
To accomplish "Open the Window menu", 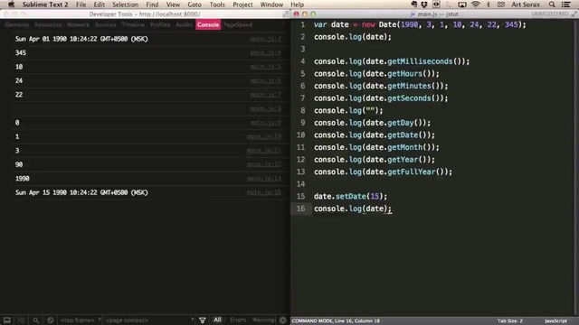I will pyautogui.click(x=271, y=5).
